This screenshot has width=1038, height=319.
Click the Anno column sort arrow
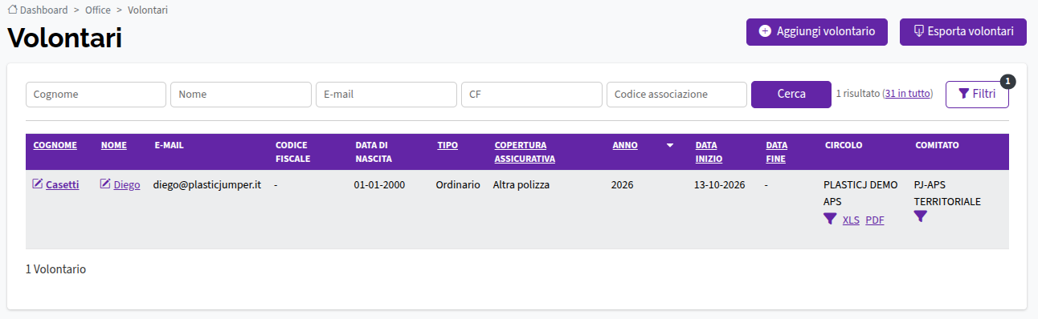click(x=670, y=146)
